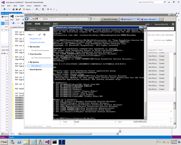Viewport: 181px width, 145px height.
Task: Open Windows Explorer folder icon in taskbar
Action: tap(26, 142)
